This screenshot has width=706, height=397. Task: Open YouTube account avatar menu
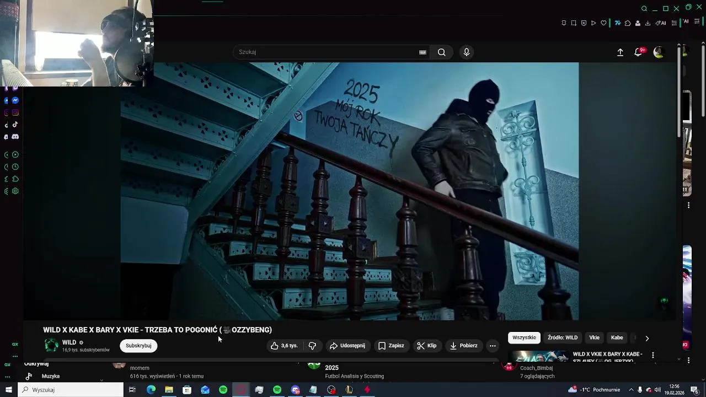[x=658, y=52]
